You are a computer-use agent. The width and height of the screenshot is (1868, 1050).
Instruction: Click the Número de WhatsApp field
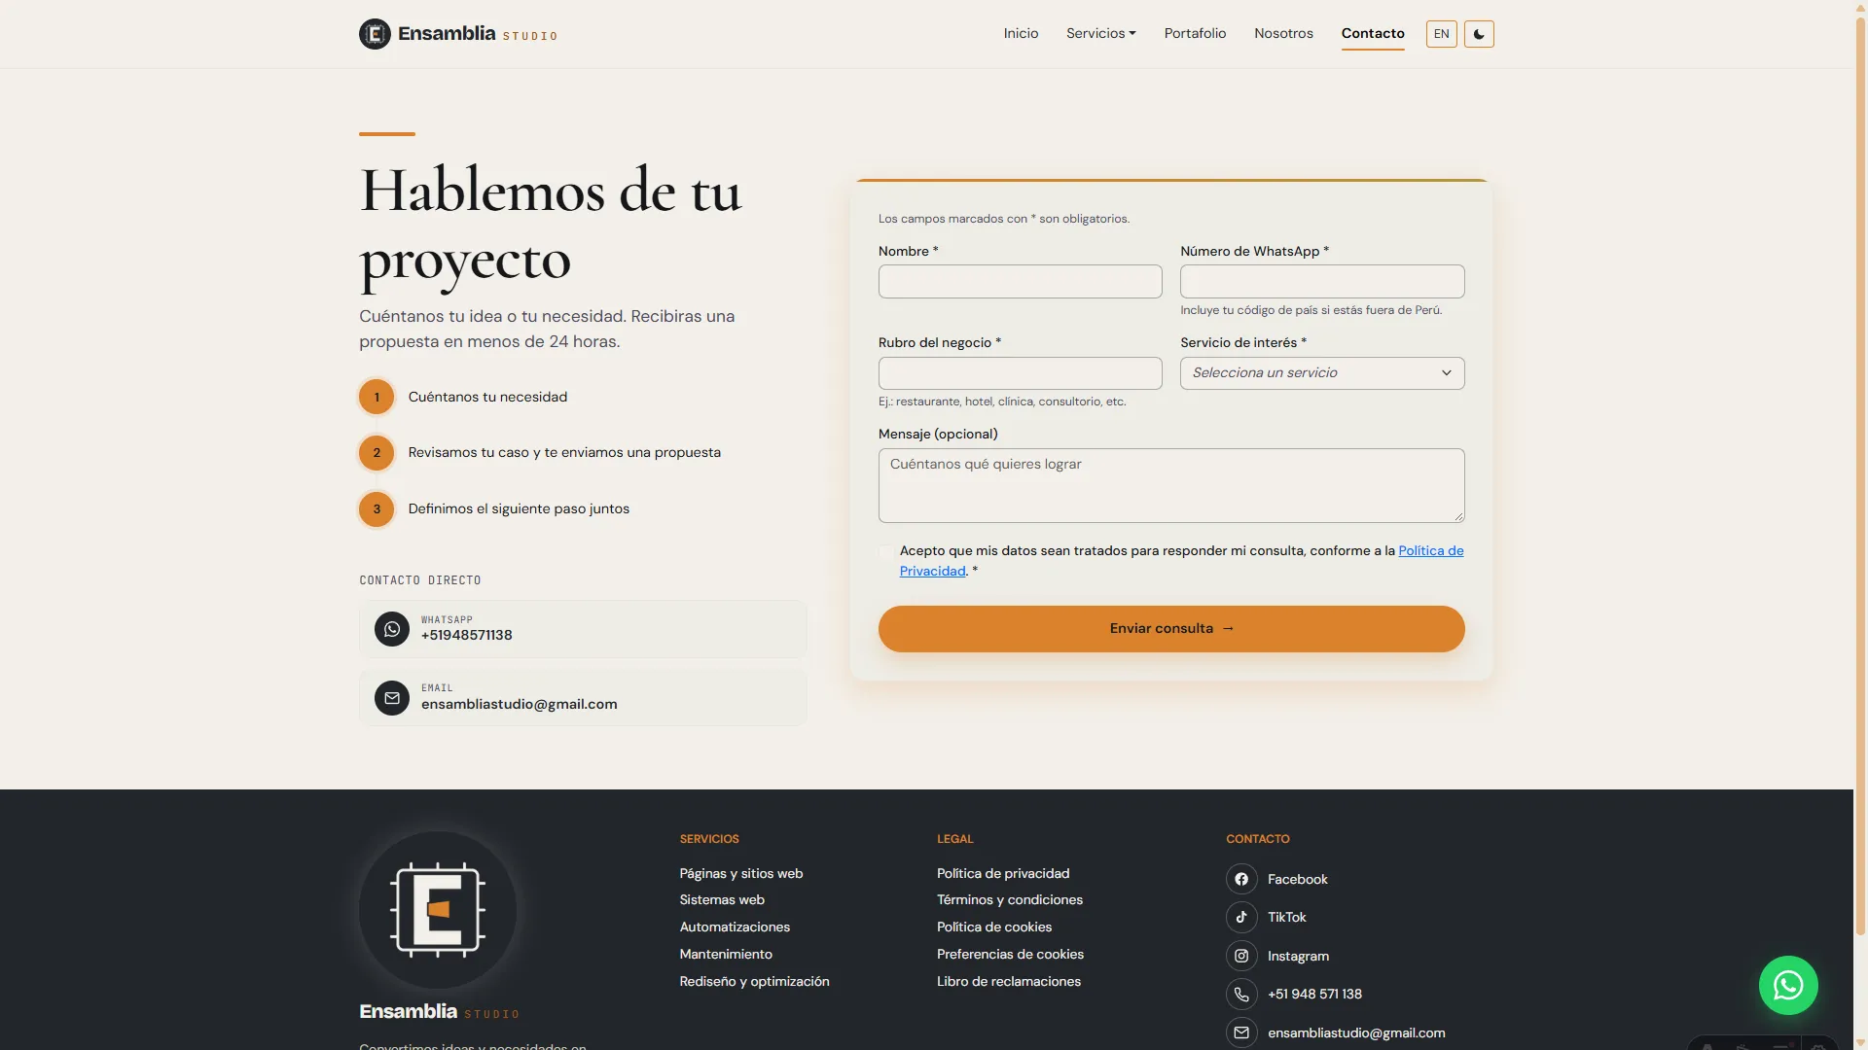(1322, 282)
